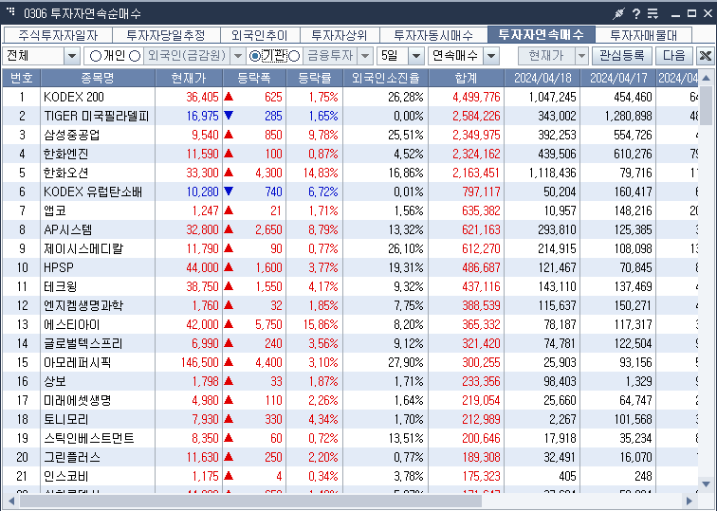Click the down arrow icon for KODEX 유럽탄소배
This screenshot has width=717, height=511.
click(229, 192)
